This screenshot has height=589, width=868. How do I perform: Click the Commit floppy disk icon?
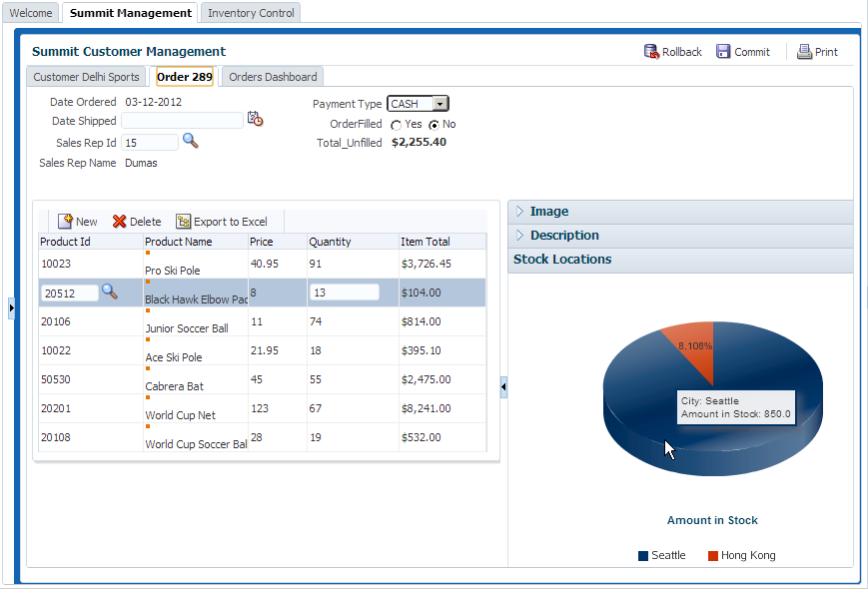[723, 52]
